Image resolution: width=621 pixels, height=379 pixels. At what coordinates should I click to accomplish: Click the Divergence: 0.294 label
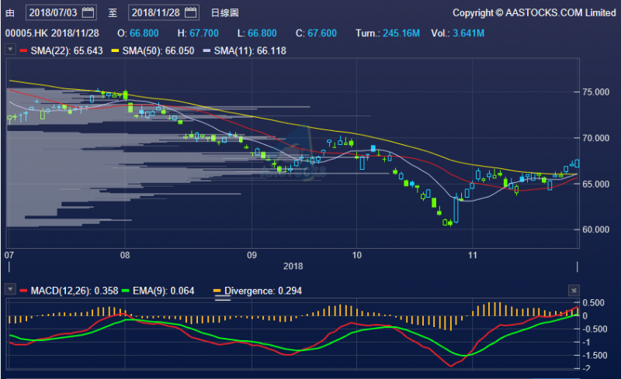pyautogui.click(x=264, y=291)
